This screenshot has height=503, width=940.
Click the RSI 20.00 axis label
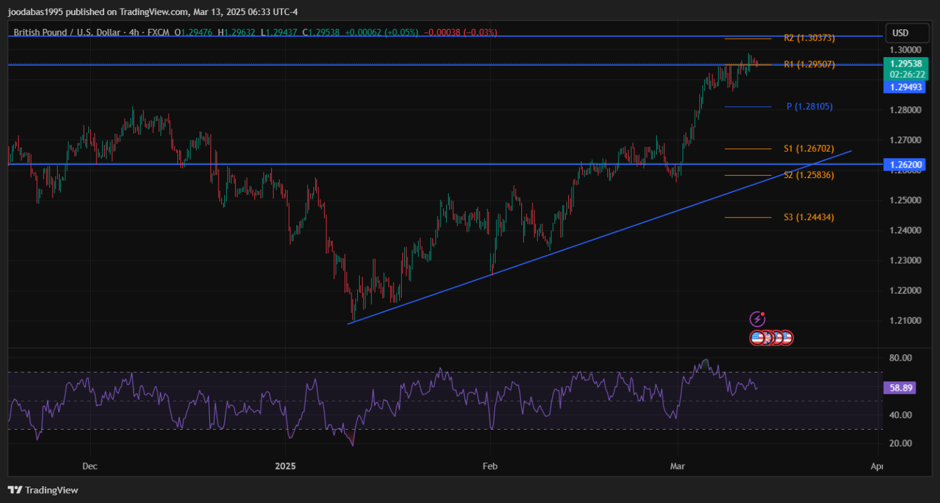[900, 443]
